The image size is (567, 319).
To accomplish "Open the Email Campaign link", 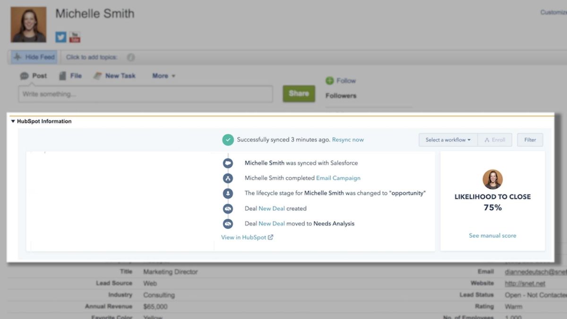I will pyautogui.click(x=338, y=178).
